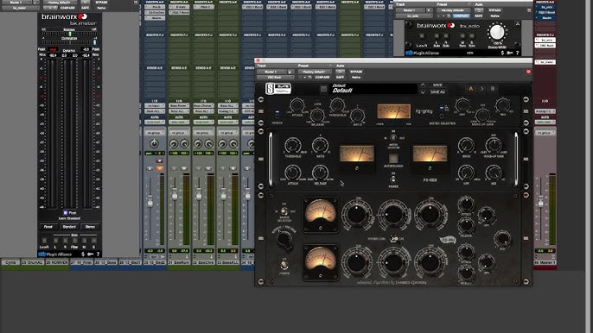Click the FG-MU upper VU meter

pos(321,214)
